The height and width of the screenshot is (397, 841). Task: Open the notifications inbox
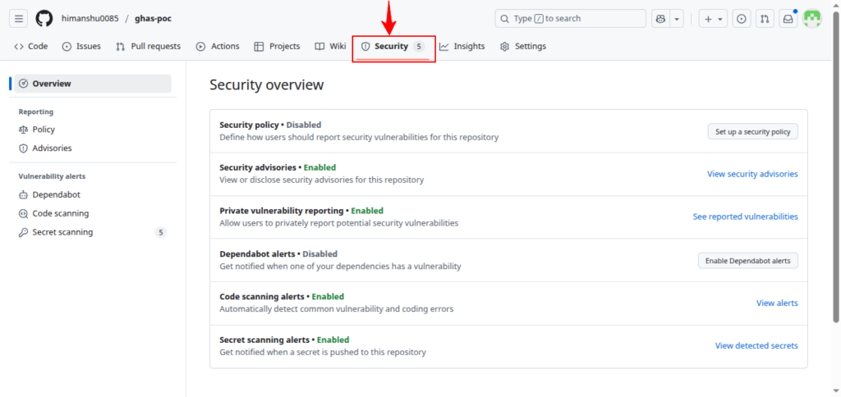(x=788, y=19)
